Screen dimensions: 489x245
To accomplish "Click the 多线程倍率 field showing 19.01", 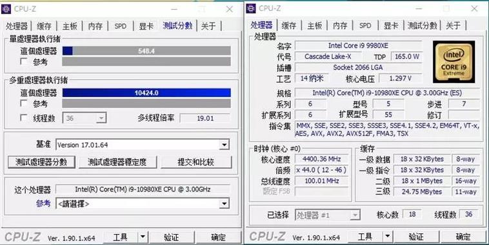I will tap(206, 118).
